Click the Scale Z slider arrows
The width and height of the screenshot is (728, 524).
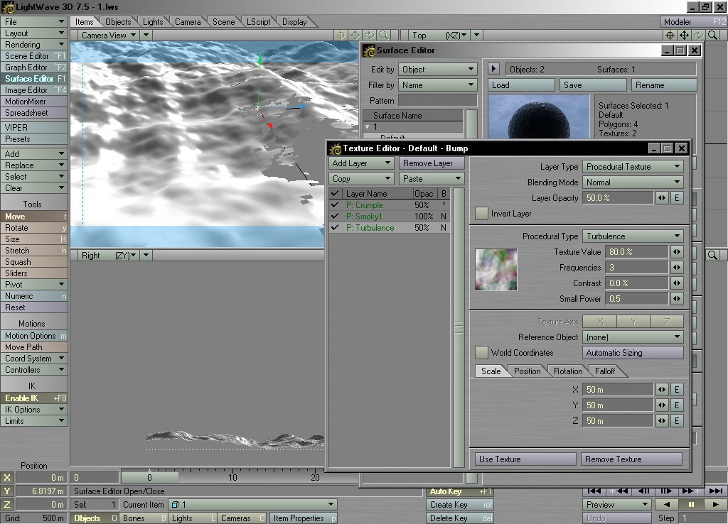click(662, 420)
